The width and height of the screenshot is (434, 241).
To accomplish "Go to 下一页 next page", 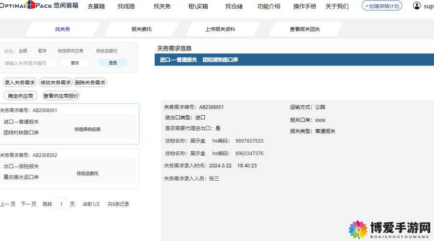I will click(28, 204).
